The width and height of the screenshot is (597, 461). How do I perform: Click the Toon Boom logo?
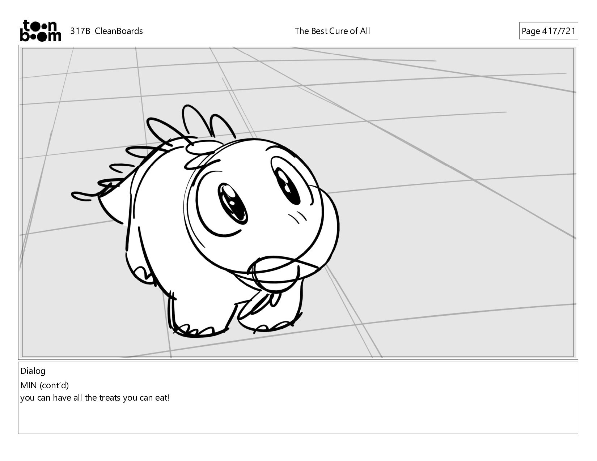[40, 31]
